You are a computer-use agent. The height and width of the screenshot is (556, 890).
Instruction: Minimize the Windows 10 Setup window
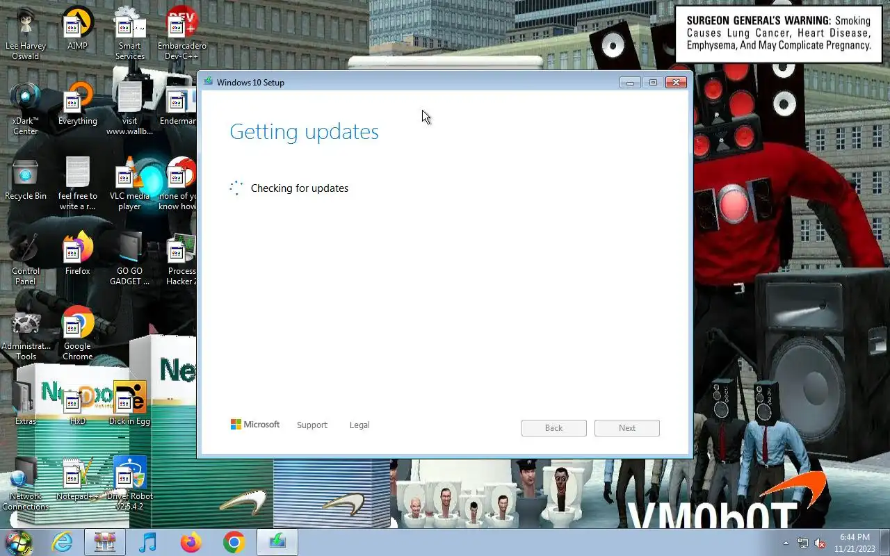[x=631, y=83]
